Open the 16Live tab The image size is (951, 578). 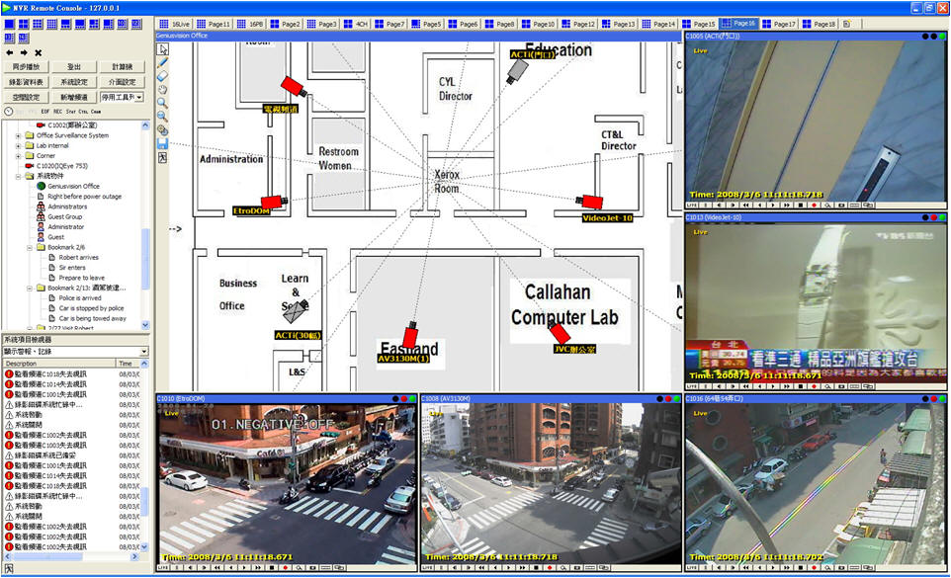click(x=175, y=23)
